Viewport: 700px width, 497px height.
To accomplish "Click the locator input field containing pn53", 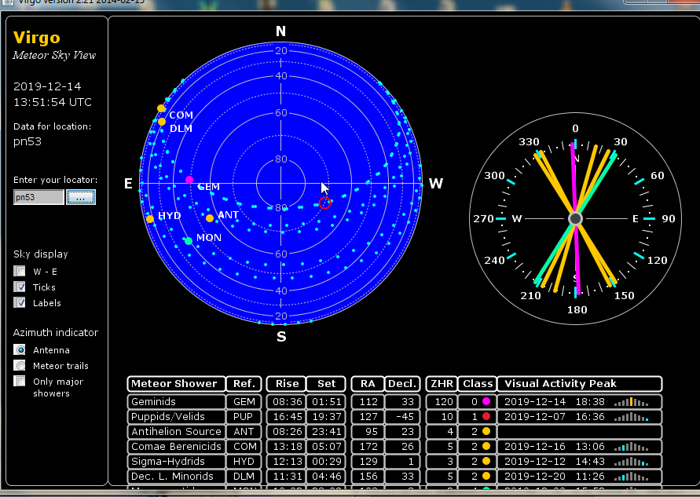I will (38, 197).
